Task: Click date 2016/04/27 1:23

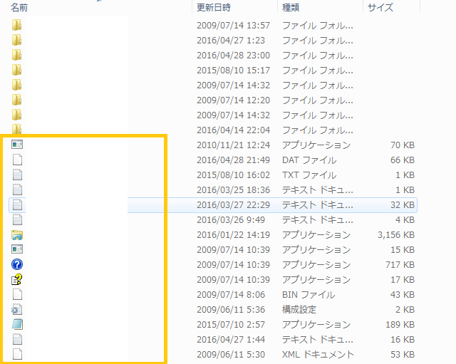Action: coord(231,41)
